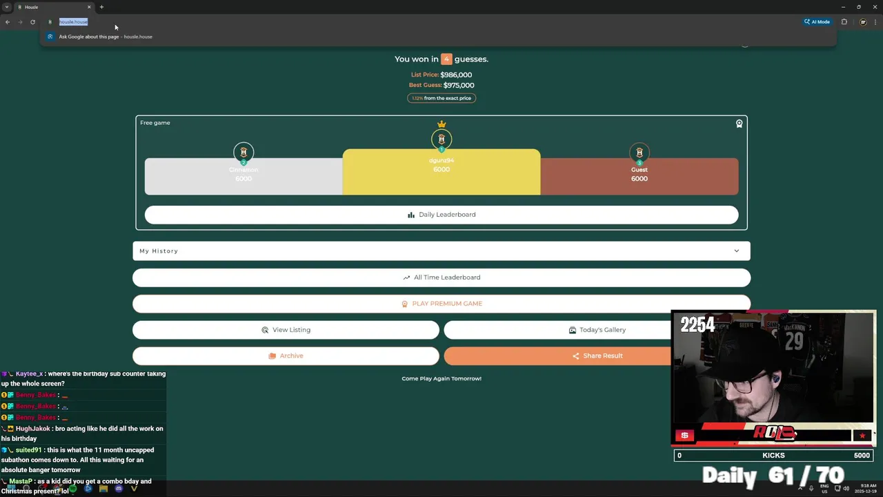Close the Housle browser tab
The image size is (883, 497).
[89, 7]
